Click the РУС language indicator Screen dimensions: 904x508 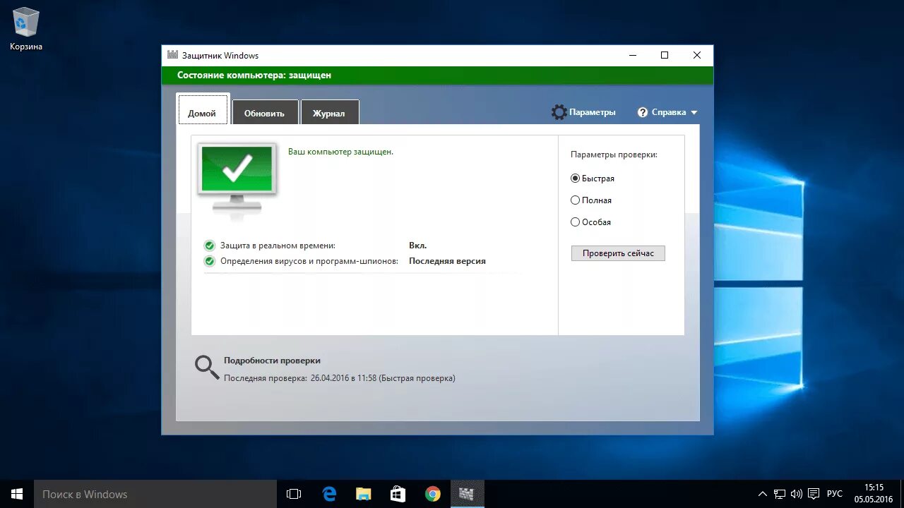[835, 494]
